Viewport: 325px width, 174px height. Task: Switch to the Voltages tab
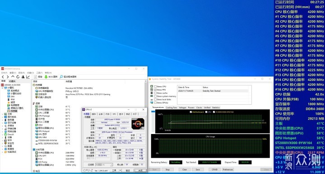click(x=183, y=107)
